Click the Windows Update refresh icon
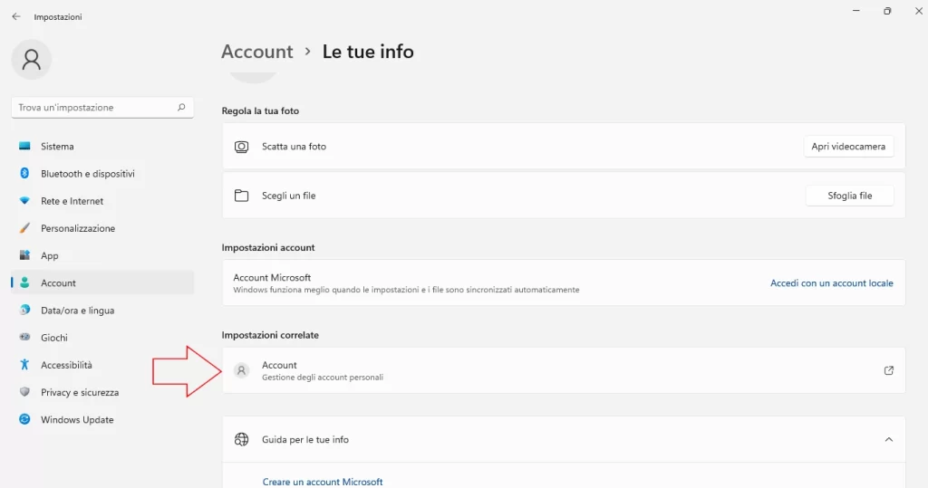Screen dimensions: 928x488 tap(24, 419)
